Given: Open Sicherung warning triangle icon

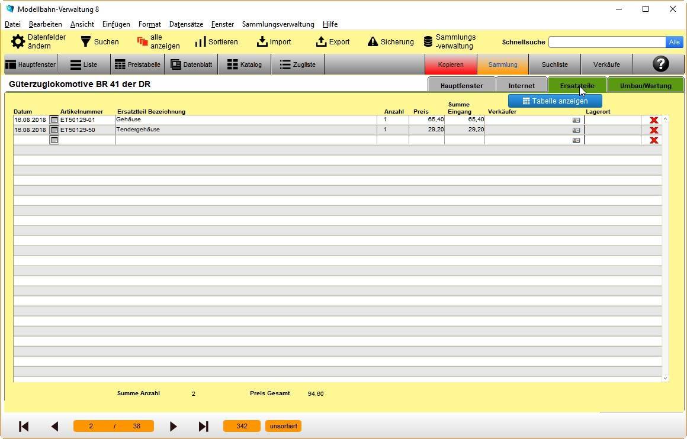Looking at the screenshot, I should click(x=373, y=42).
